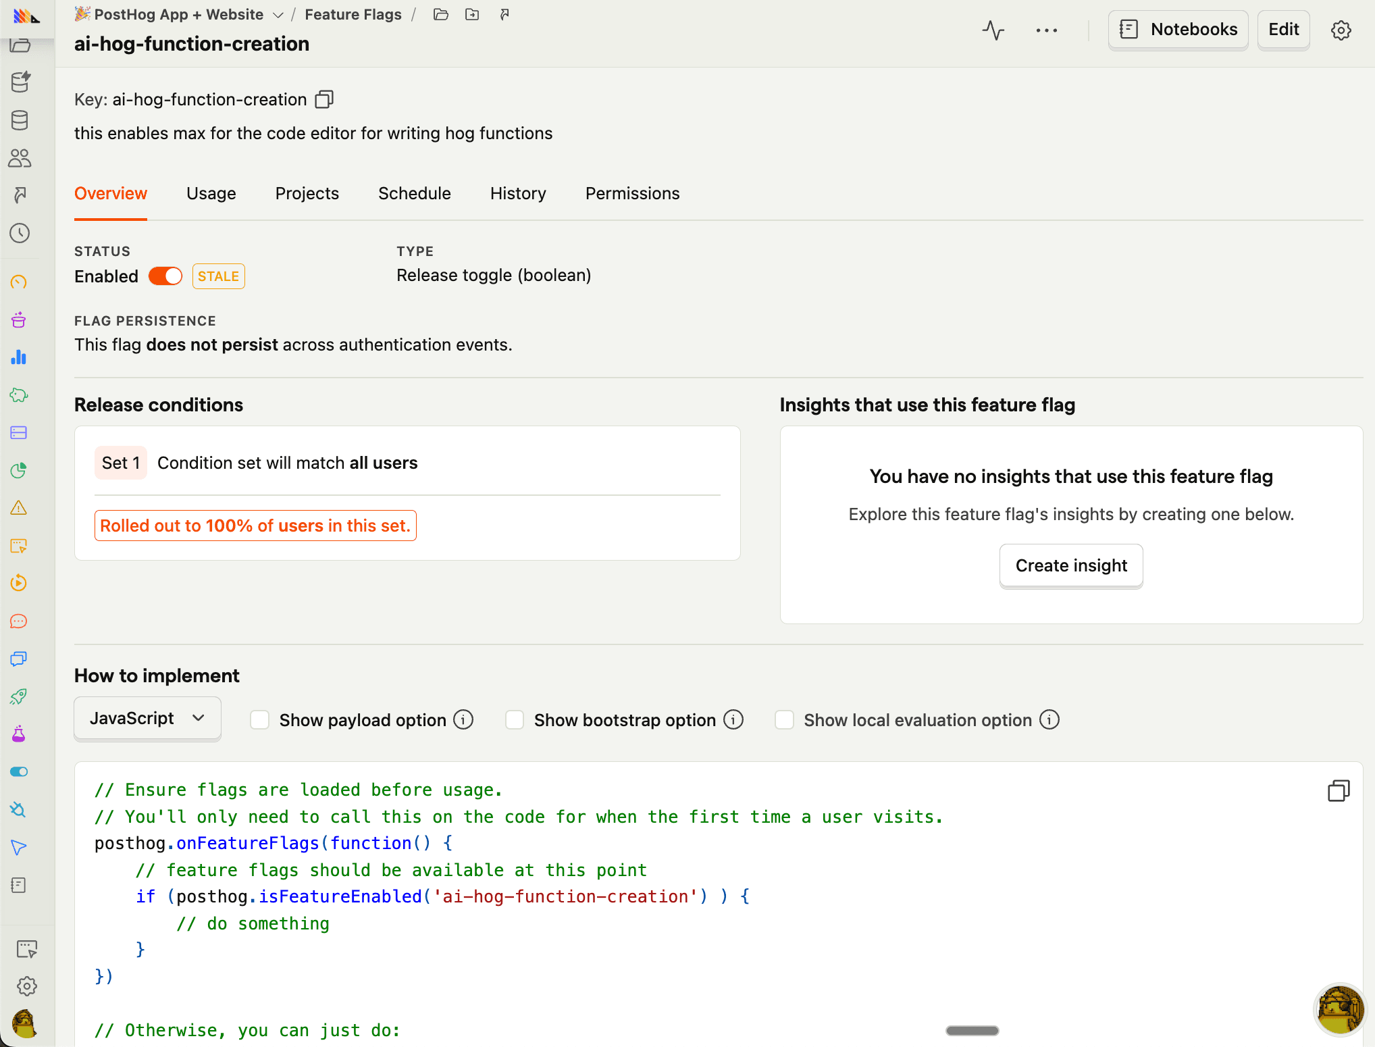
Task: Open the clock activity icon in sidebar
Action: tap(20, 233)
